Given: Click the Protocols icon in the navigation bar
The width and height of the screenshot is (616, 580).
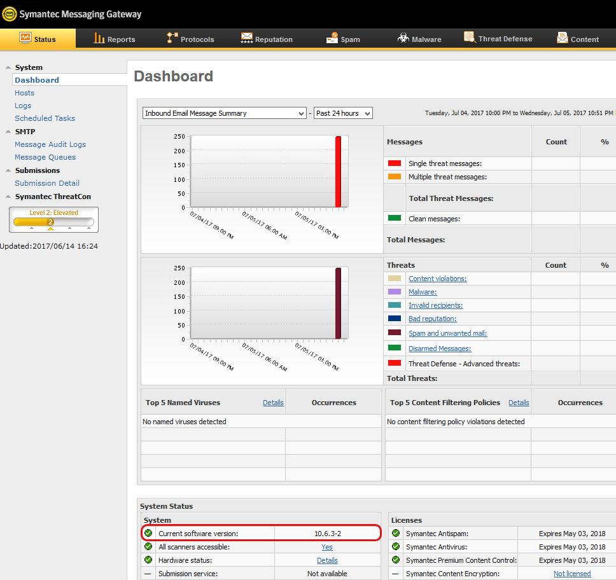Looking at the screenshot, I should (172, 38).
